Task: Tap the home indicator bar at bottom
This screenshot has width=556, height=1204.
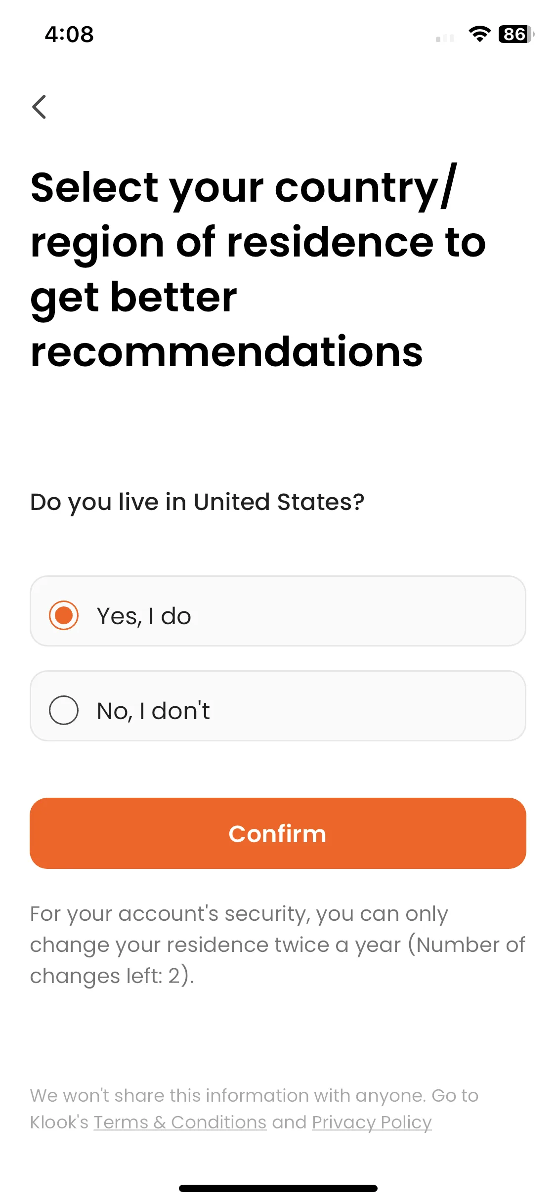Action: tap(278, 1188)
